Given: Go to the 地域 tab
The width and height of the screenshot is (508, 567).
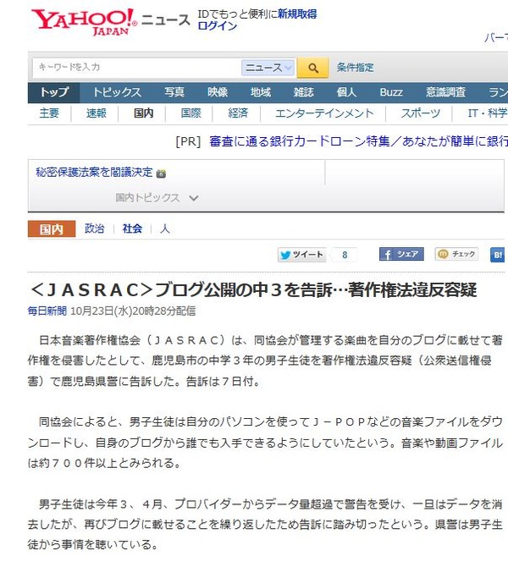Looking at the screenshot, I should [x=261, y=92].
